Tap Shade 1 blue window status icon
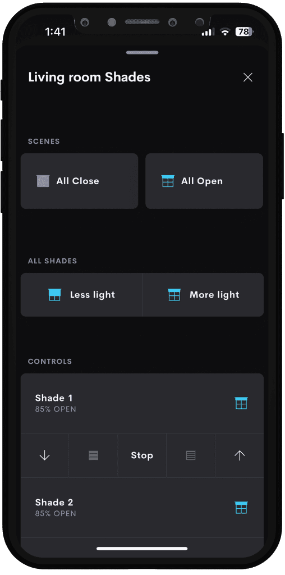Viewport: 285px width, 575px height. [x=241, y=403]
